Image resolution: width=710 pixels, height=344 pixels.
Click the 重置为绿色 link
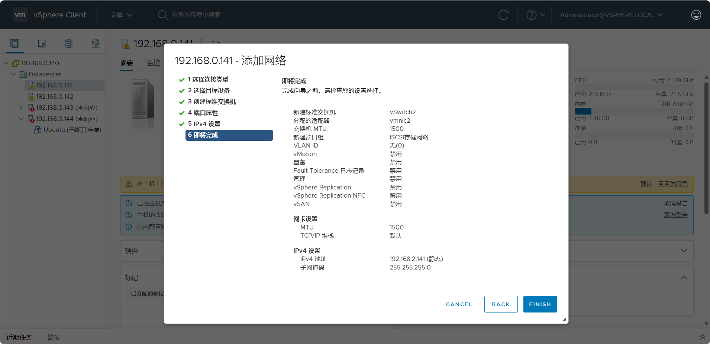[x=672, y=184]
